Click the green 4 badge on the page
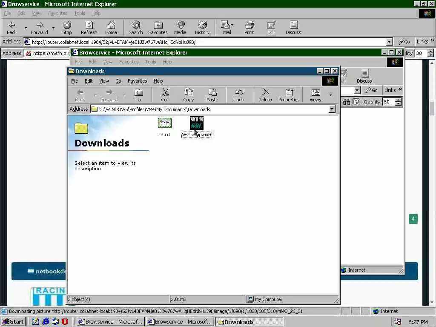The height and width of the screenshot is (327, 436). 413,219
